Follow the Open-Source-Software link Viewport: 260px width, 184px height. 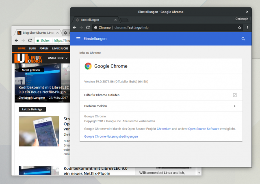click(204, 129)
